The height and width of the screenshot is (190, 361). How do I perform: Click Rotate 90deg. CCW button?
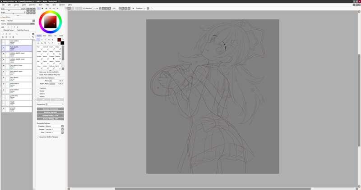(51, 116)
